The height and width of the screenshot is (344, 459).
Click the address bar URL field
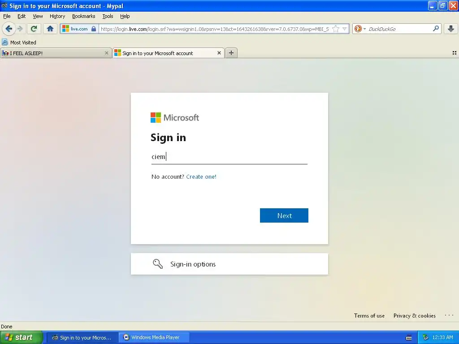click(x=215, y=29)
